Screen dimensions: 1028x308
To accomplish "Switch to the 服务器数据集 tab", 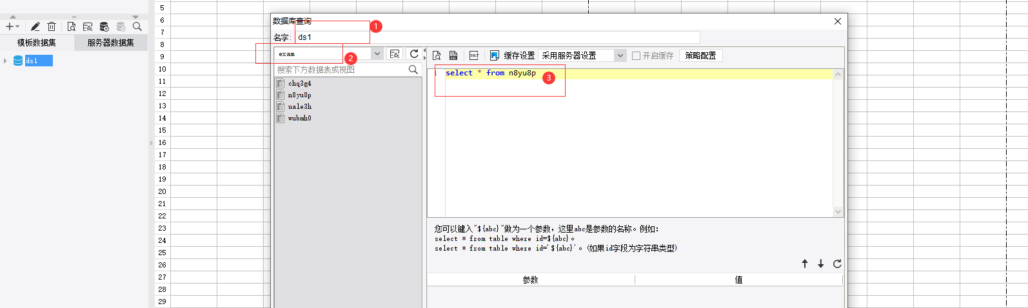I will [111, 43].
